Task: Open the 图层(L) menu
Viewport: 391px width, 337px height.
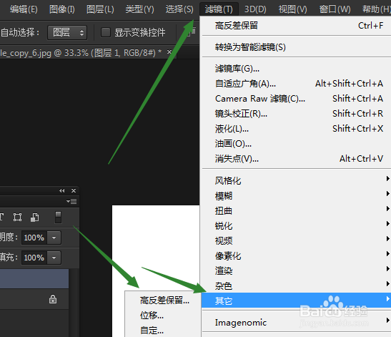Action: click(100, 9)
